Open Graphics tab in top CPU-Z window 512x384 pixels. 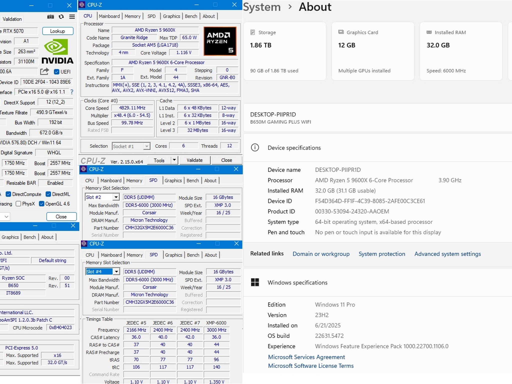click(x=171, y=16)
